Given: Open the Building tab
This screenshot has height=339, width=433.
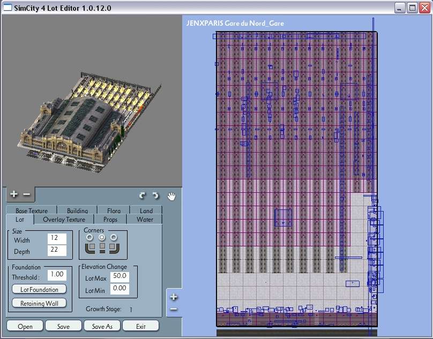Looking at the screenshot, I should point(77,210).
